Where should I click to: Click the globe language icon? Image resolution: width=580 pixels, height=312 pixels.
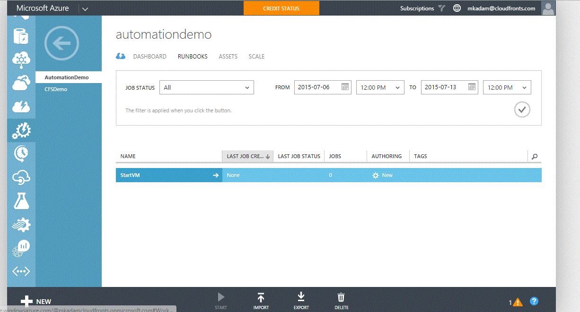point(457,8)
